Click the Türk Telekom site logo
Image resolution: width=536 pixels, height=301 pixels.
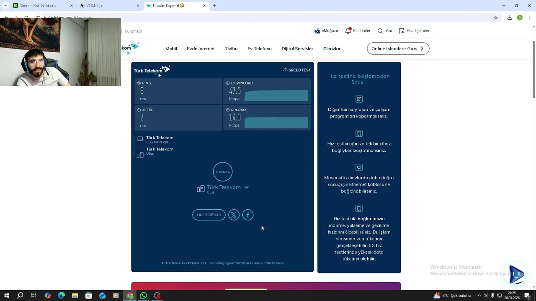(130, 48)
